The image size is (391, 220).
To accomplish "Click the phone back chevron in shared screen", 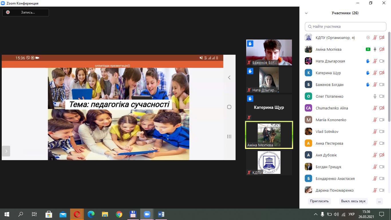I will (x=229, y=77).
